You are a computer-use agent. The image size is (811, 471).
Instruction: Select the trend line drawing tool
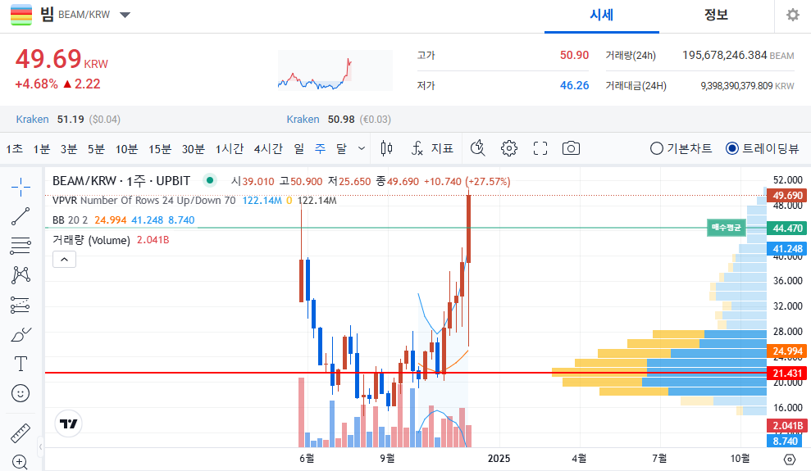coord(21,216)
